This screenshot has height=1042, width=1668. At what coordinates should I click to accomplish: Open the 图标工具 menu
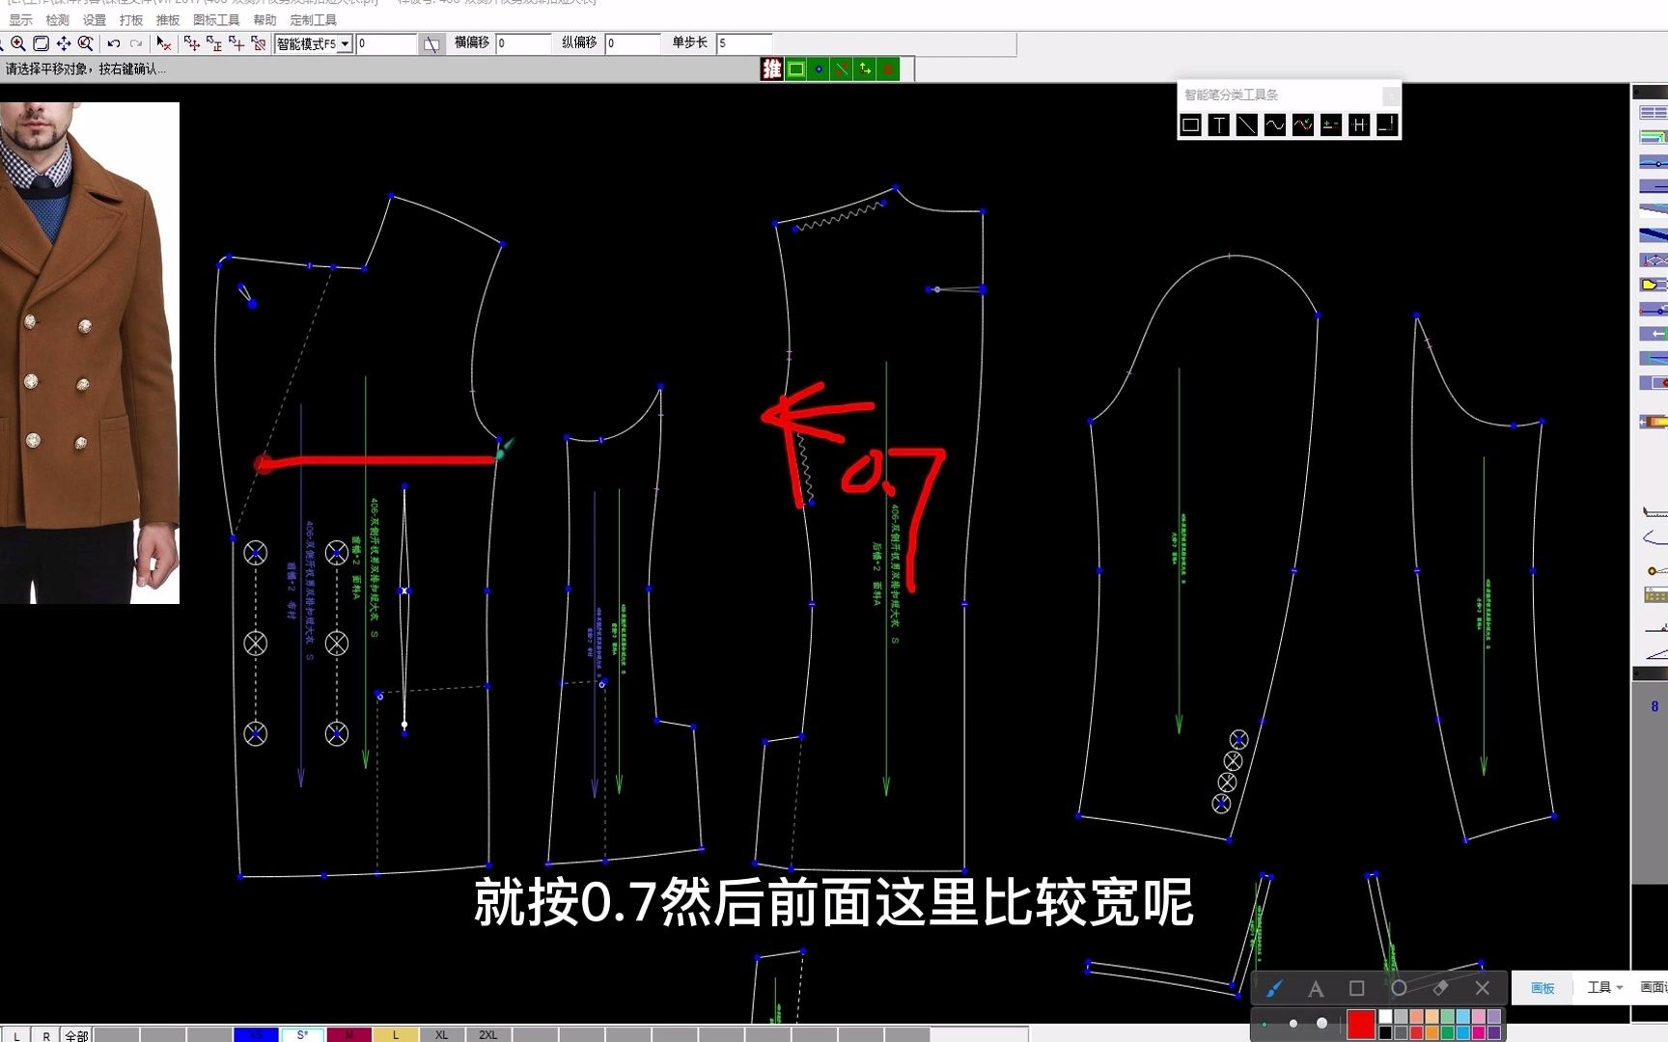[x=216, y=20]
